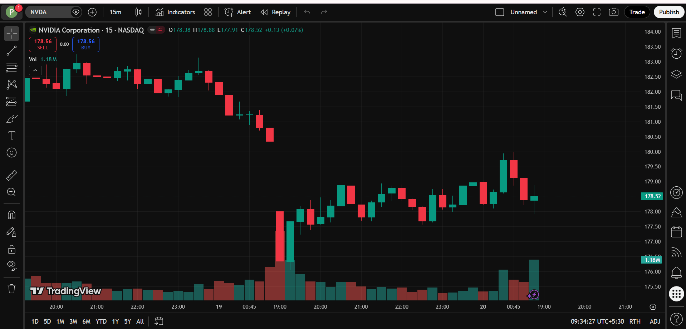Switch to the 1Y date range

pyautogui.click(x=115, y=321)
